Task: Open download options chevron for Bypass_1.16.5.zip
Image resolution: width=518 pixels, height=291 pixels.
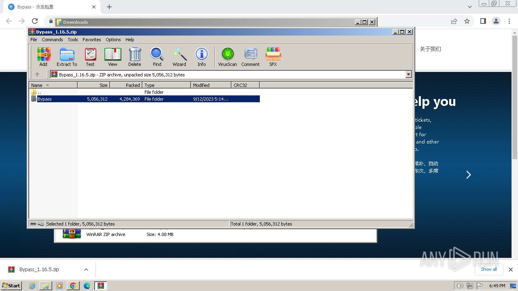Action: point(86,270)
